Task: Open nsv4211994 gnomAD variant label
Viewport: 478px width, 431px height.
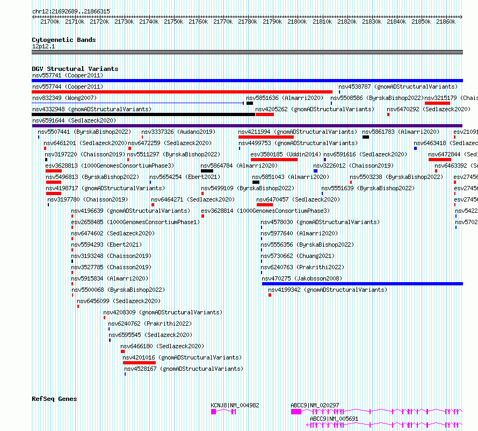Action: 298,132
